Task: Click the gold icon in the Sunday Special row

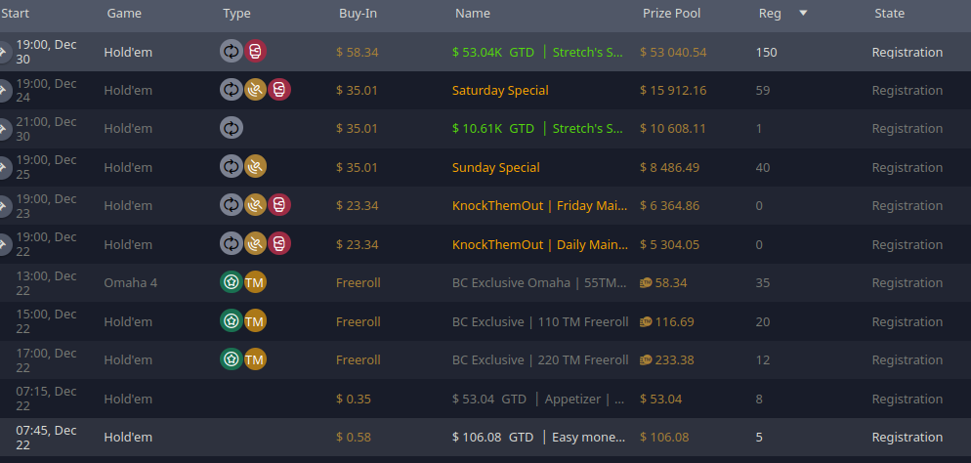Action: [x=255, y=166]
